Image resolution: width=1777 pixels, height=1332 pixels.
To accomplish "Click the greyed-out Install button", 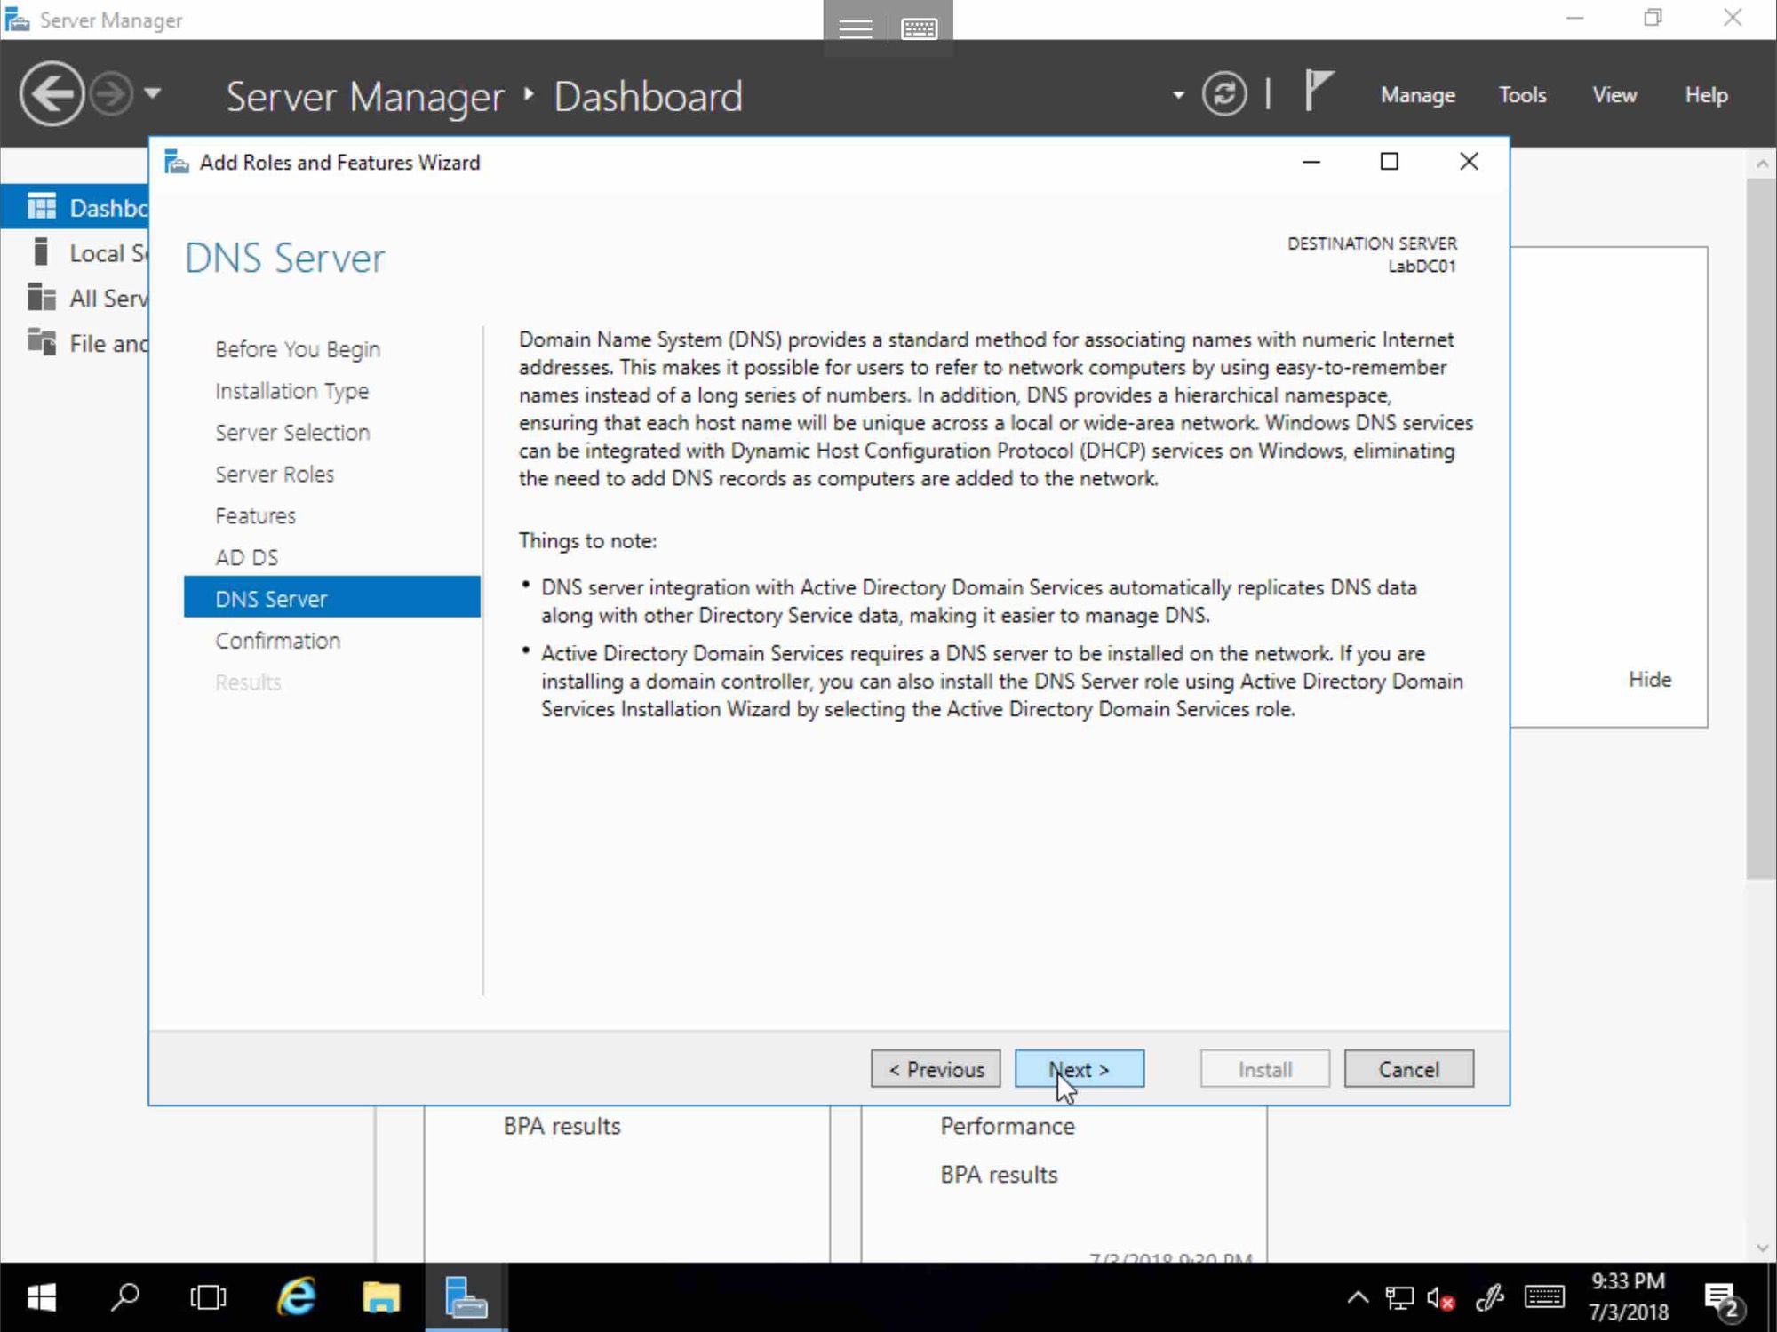I will [x=1264, y=1069].
